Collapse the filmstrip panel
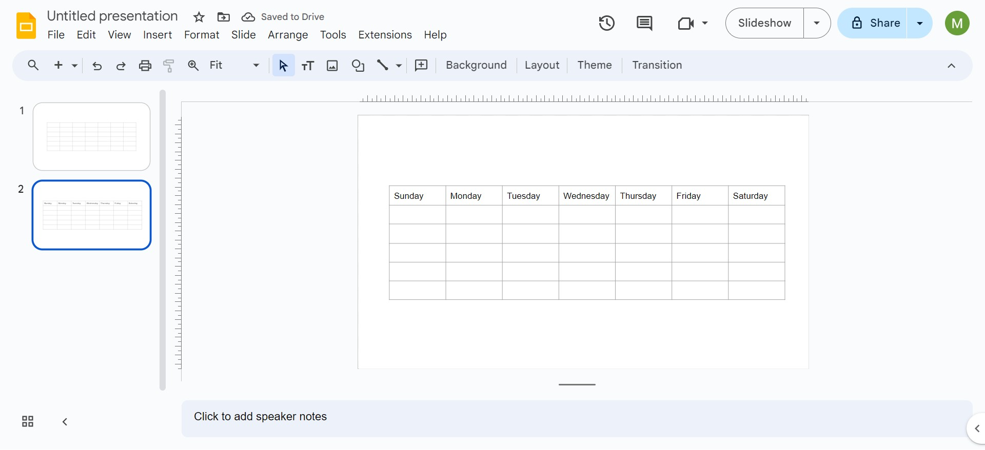 (x=65, y=422)
